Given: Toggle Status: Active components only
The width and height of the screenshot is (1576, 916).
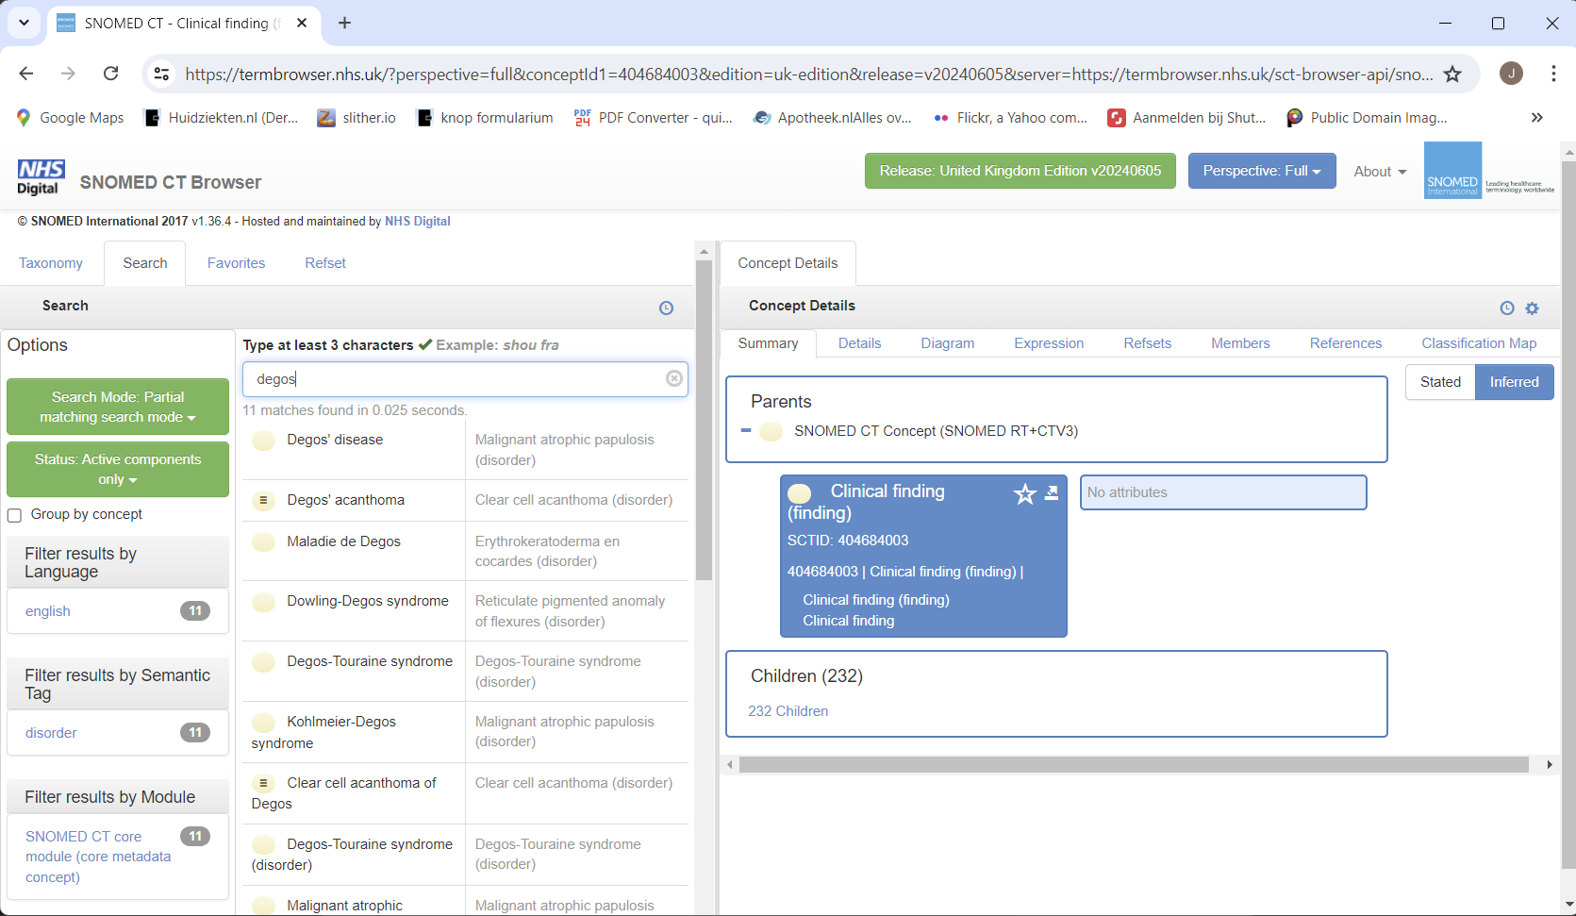Looking at the screenshot, I should pos(117,469).
